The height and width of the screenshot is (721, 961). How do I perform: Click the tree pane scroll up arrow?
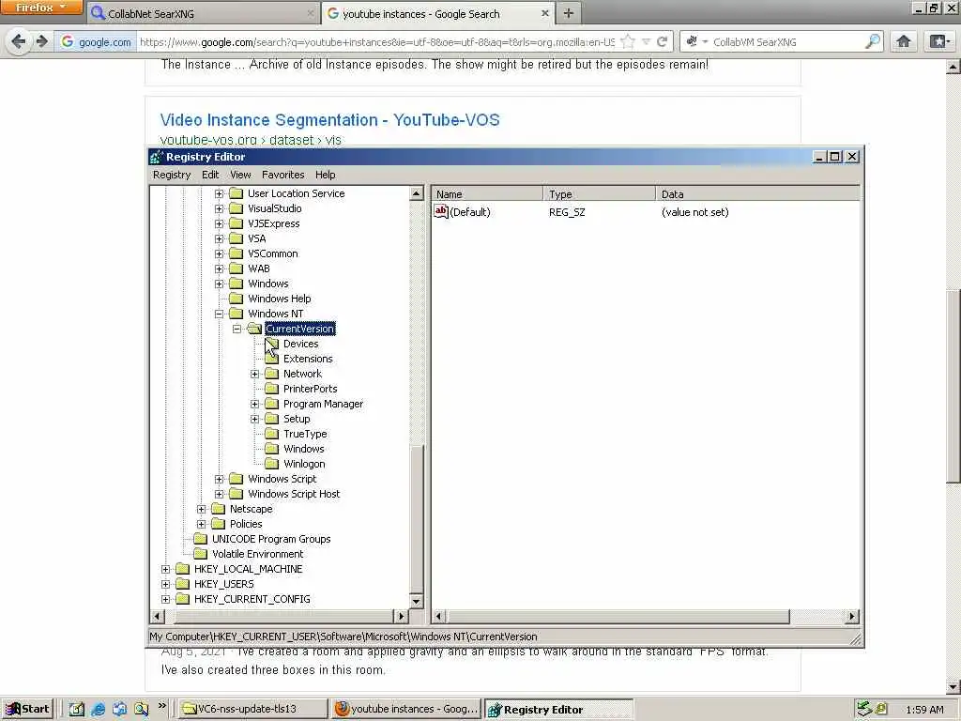[x=416, y=193]
